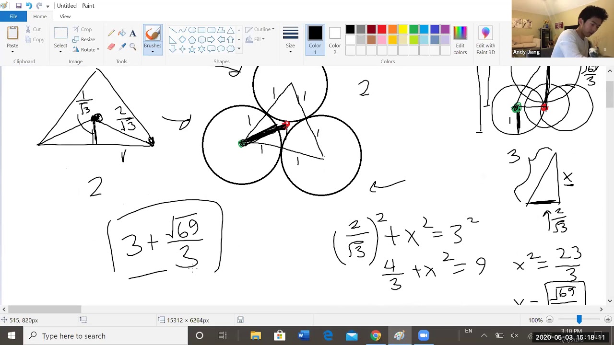614x345 pixels.
Task: Click the EN language indicator
Action: [x=469, y=331]
